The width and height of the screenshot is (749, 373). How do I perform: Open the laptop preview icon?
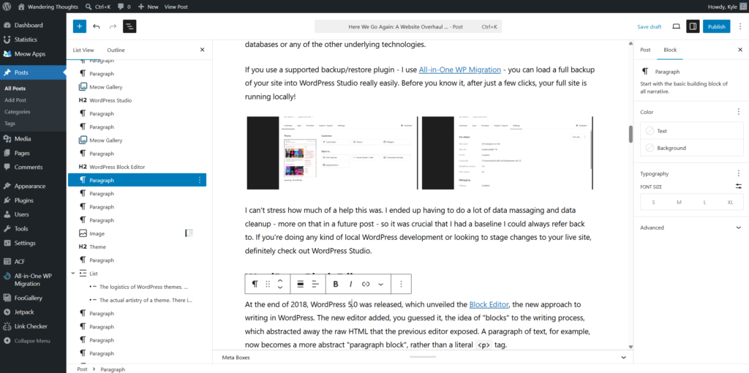click(x=676, y=26)
